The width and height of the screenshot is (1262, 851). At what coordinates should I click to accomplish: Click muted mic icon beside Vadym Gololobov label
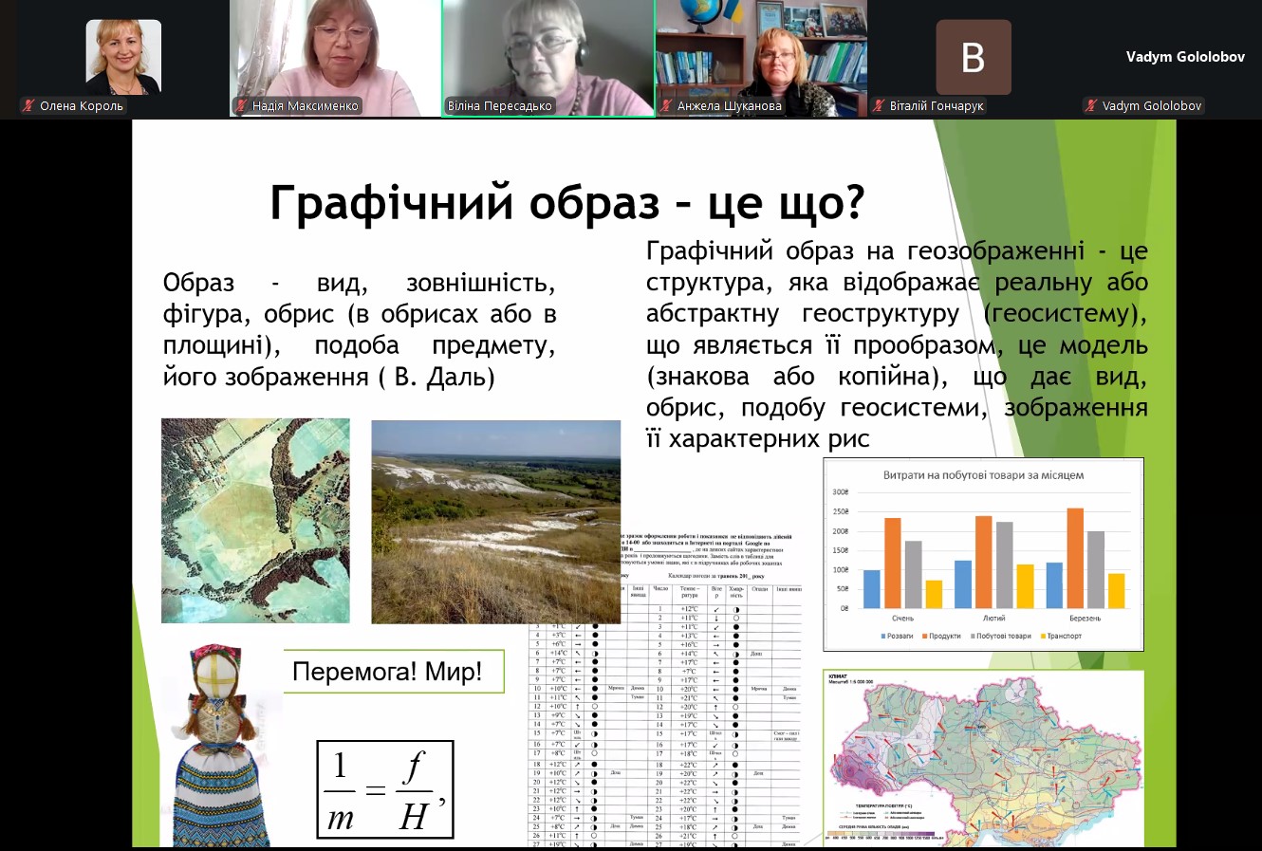[1091, 106]
